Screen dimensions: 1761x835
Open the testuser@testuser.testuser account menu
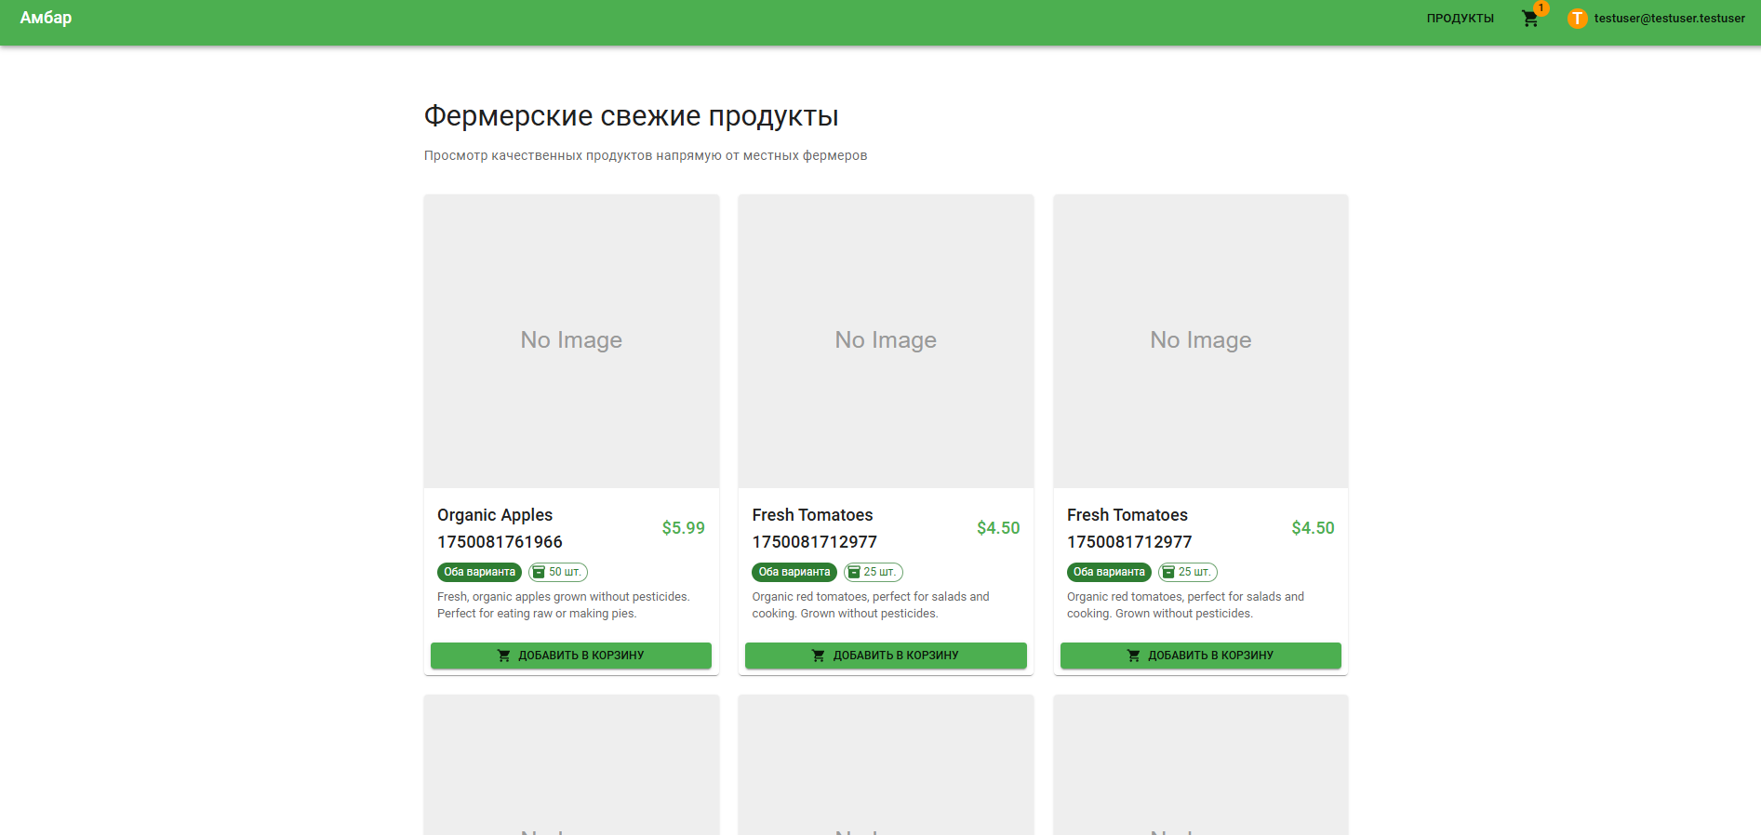(x=1669, y=19)
